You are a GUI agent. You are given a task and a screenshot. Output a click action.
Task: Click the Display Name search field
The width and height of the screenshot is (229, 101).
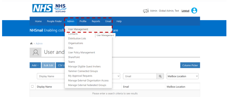pos(51,76)
